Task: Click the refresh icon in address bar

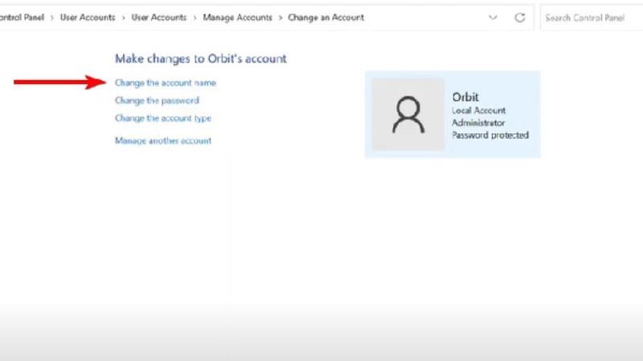Action: point(519,18)
